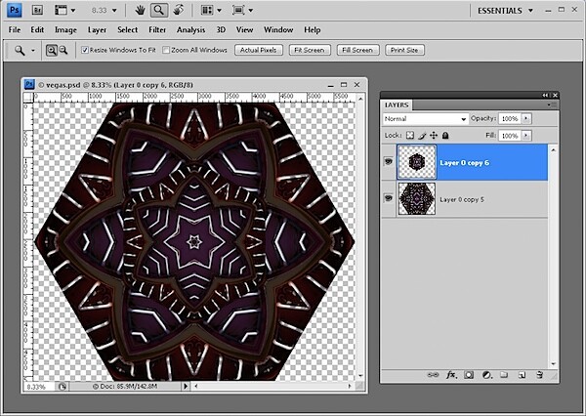The image size is (586, 416).
Task: Open the View Extras icon
Action: tap(61, 10)
